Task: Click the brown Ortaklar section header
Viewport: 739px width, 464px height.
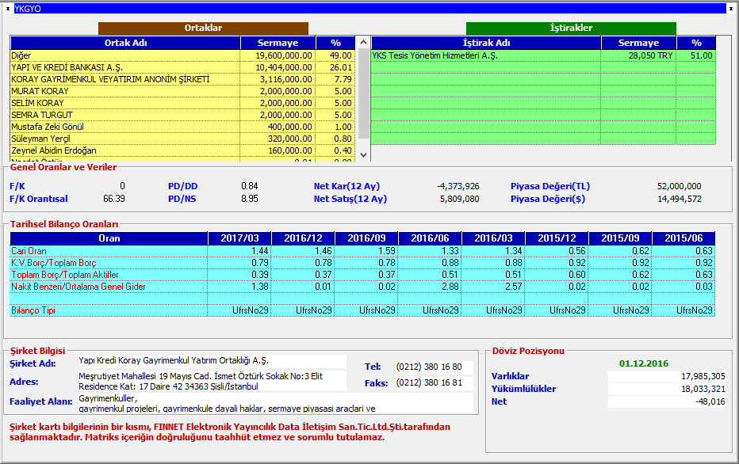Action: [x=203, y=28]
